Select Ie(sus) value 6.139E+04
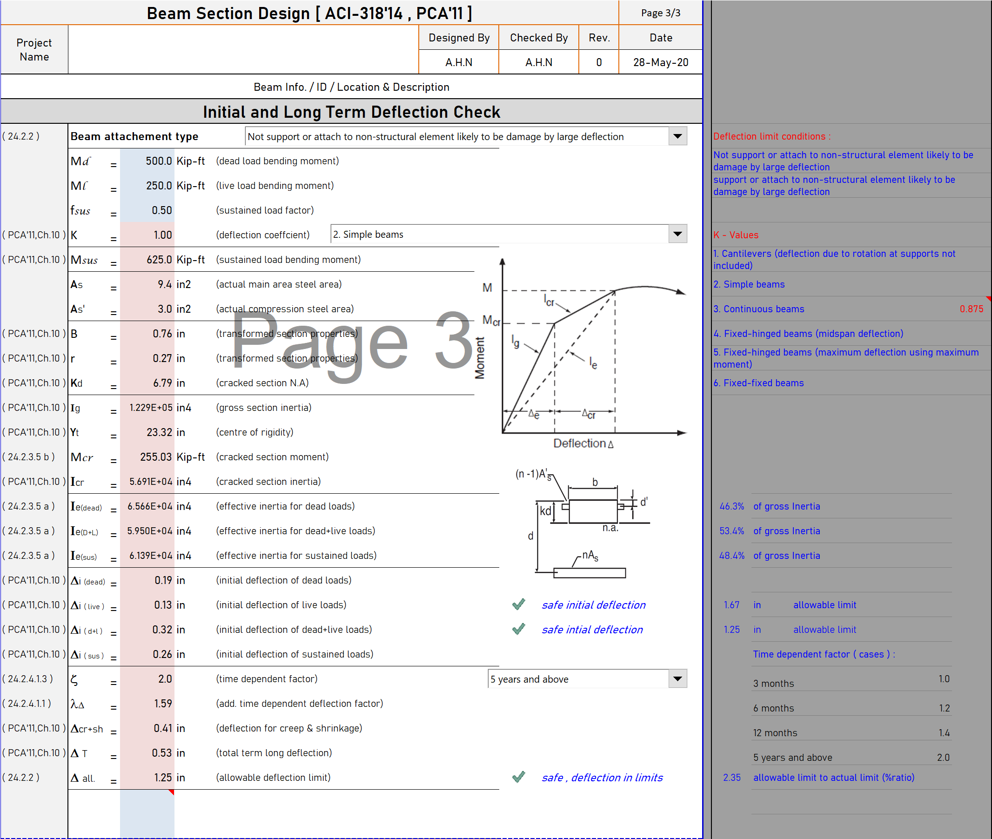 click(147, 556)
